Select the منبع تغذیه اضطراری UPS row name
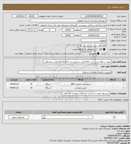131x144 pixels. pyautogui.click(x=80, y=84)
